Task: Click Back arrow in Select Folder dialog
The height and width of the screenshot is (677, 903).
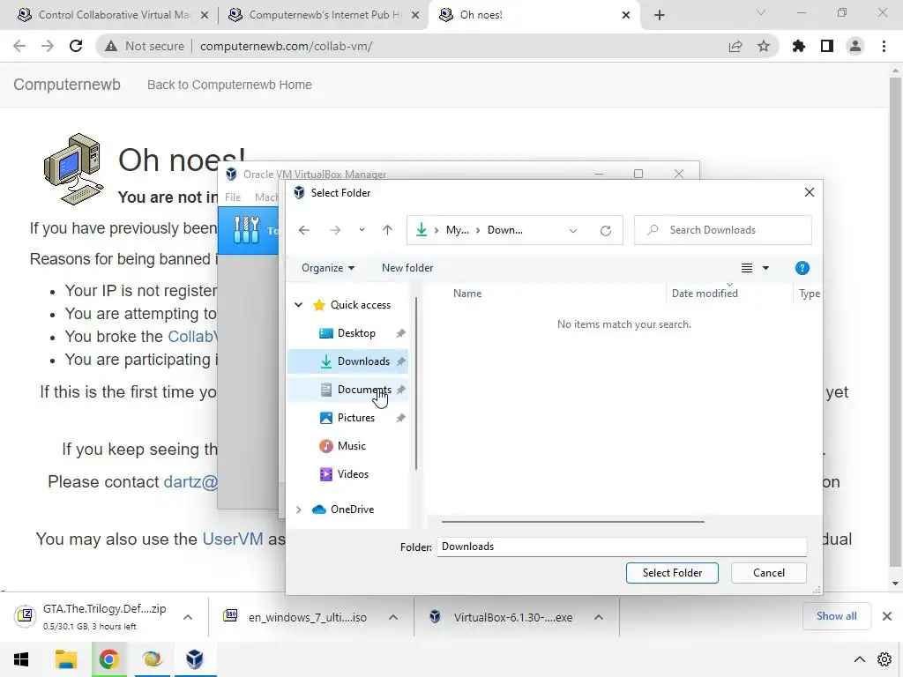Action: [x=304, y=230]
